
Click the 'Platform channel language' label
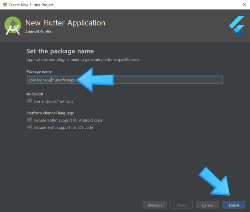point(50,113)
